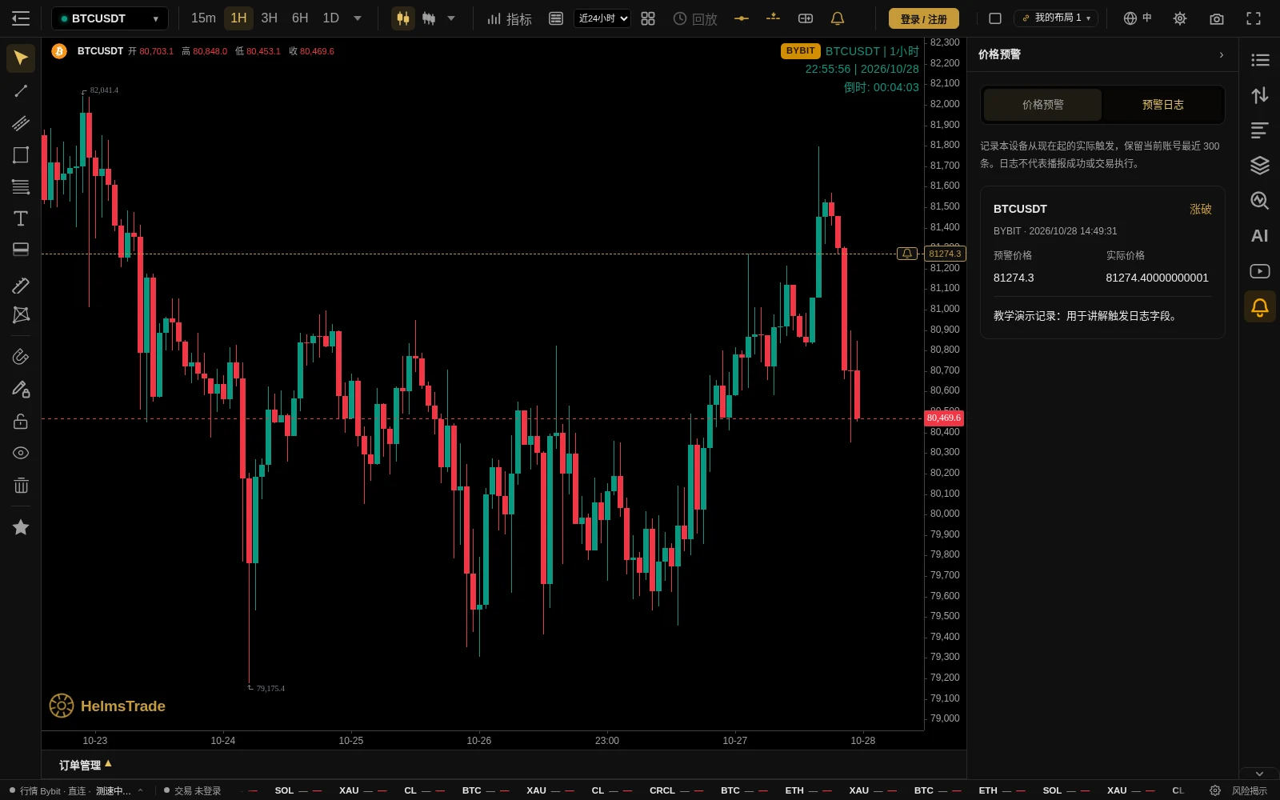Open favorites star in left toolbar

[21, 527]
